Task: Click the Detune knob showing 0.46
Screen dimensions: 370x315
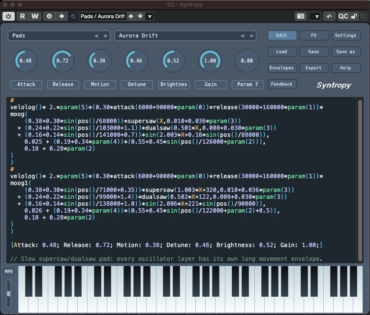Action: (136, 61)
